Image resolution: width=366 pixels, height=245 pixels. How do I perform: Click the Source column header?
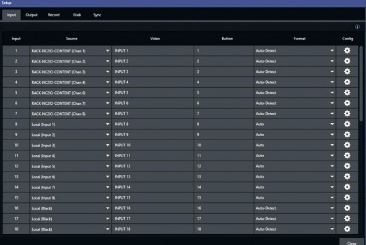72,39
